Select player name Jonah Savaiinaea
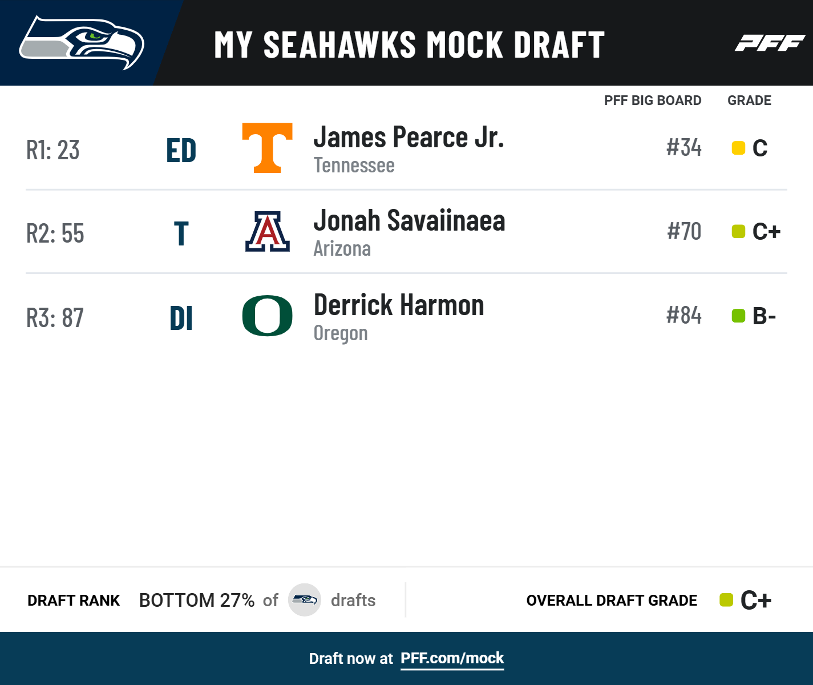Screen dimensions: 813x685 click(x=409, y=221)
